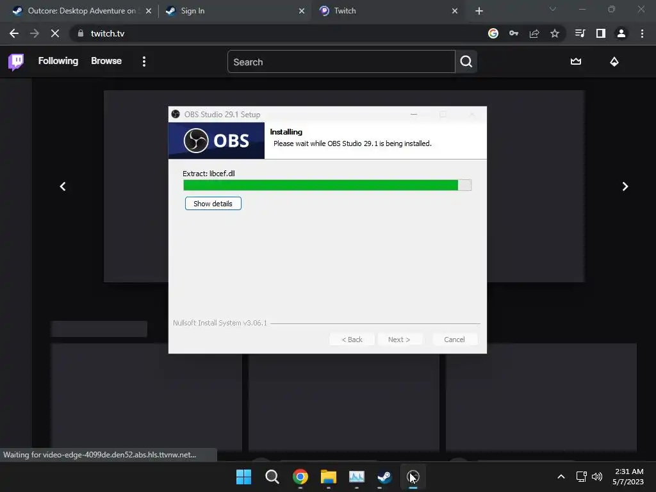Image resolution: width=656 pixels, height=492 pixels.
Task: Click the OBS installation progress bar
Action: tap(327, 185)
